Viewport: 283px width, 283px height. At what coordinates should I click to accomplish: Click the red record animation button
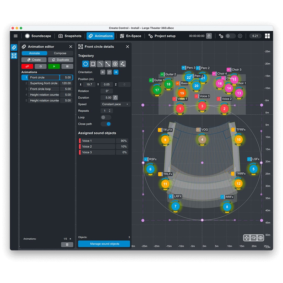tap(27, 66)
